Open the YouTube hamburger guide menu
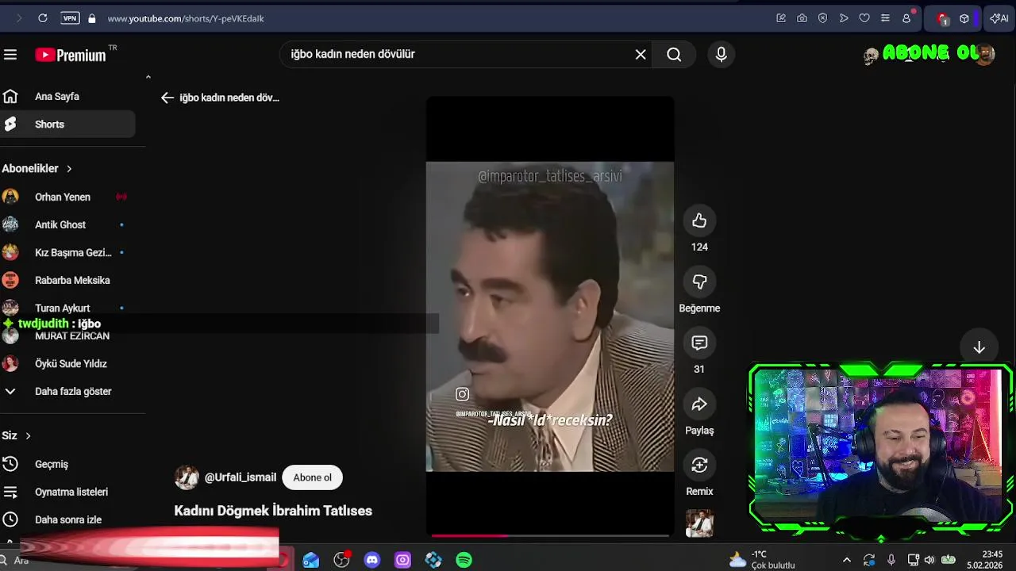The image size is (1016, 571). coord(10,55)
